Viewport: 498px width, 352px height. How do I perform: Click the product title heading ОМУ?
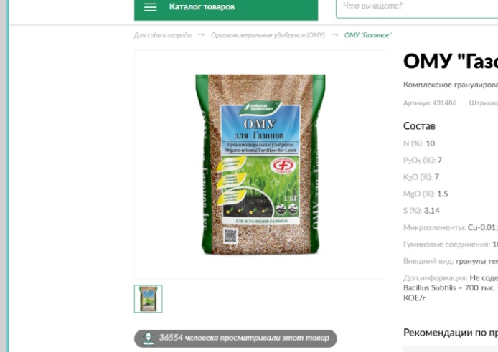click(x=451, y=61)
